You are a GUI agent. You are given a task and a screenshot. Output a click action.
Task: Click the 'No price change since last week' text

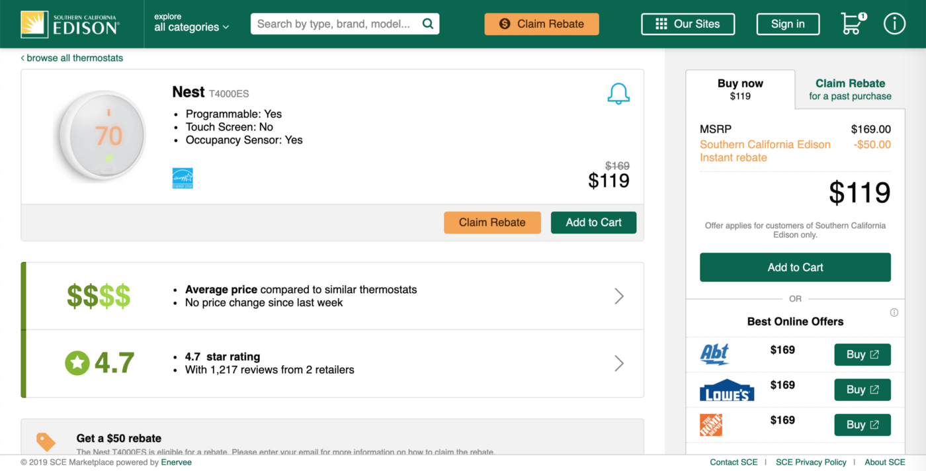click(264, 302)
